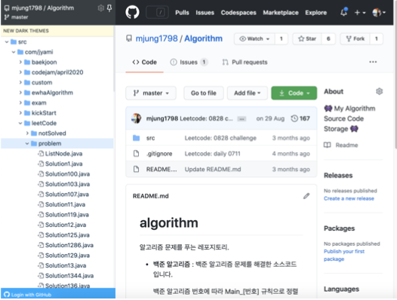397x300 pixels.
Task: Open notifications bell icon
Action: (343, 12)
